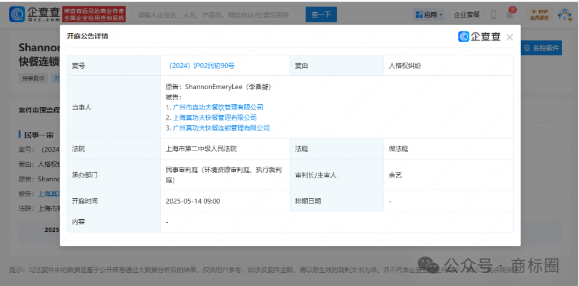Click the user avatar icon

[565, 14]
